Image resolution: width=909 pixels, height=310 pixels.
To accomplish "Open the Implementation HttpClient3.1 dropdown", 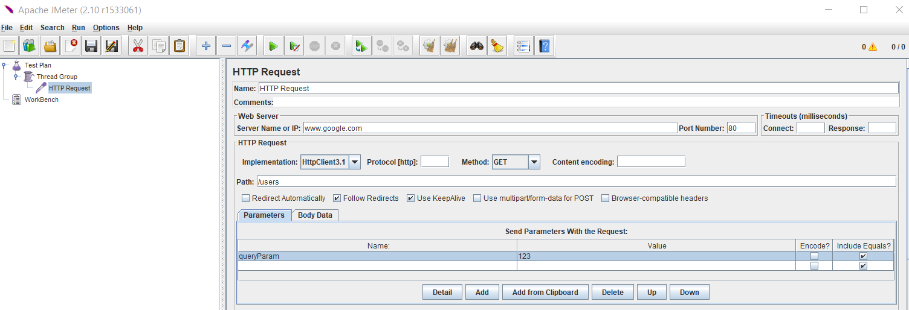I will point(355,162).
